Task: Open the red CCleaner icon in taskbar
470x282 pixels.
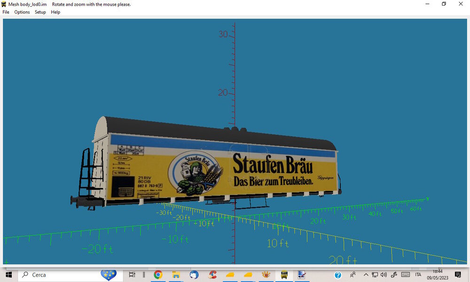Action: click(x=212, y=274)
